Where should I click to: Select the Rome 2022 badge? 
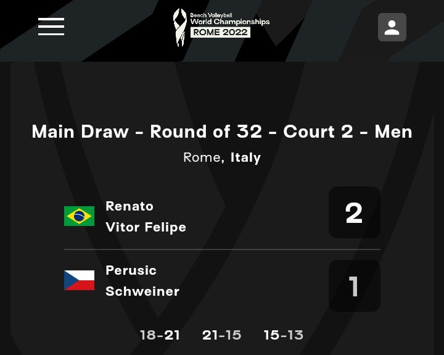[220, 32]
